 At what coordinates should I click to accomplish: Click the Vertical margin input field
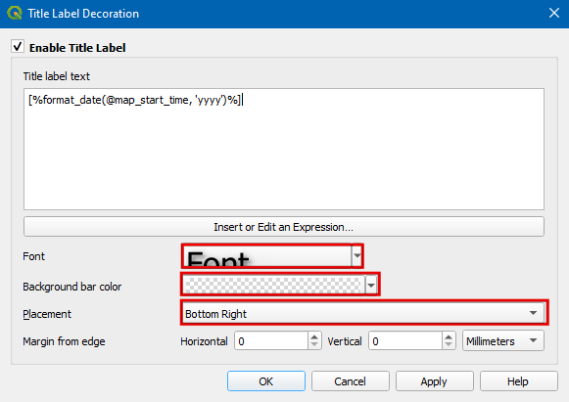[x=405, y=341]
